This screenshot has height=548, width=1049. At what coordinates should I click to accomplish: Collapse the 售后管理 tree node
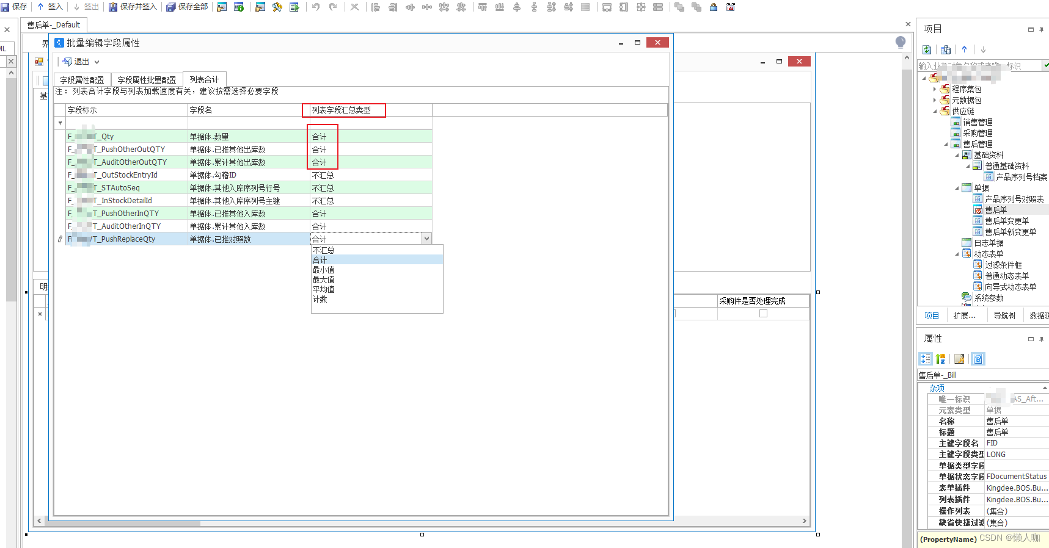click(x=946, y=144)
